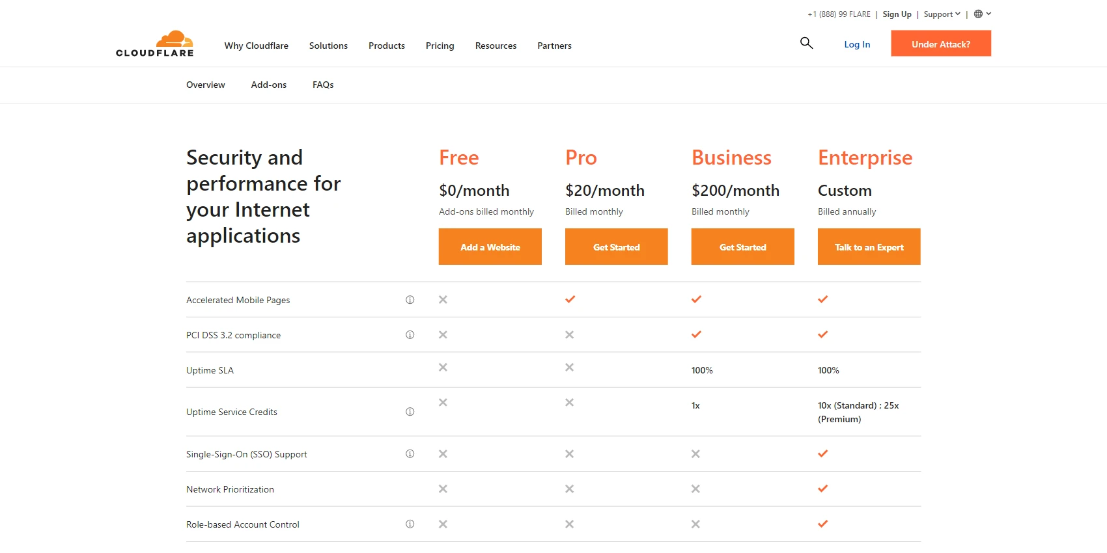Click Free plan X for SSO Support
The height and width of the screenshot is (553, 1107).
pos(443,454)
